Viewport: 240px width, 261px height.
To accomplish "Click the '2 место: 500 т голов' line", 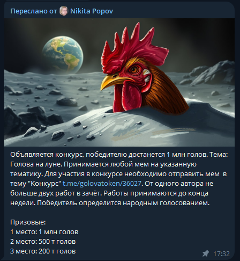I will [43, 242].
